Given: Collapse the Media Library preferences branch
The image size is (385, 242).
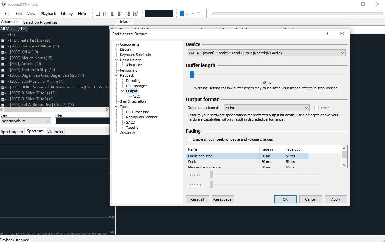Looking at the screenshot, I should [x=116, y=60].
